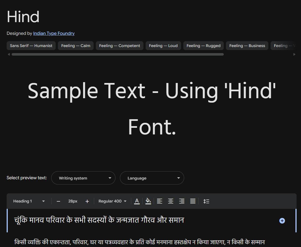Screen dimensions: 301x247
Task: Open the Heading 1 style dropdown
Action: (29, 201)
